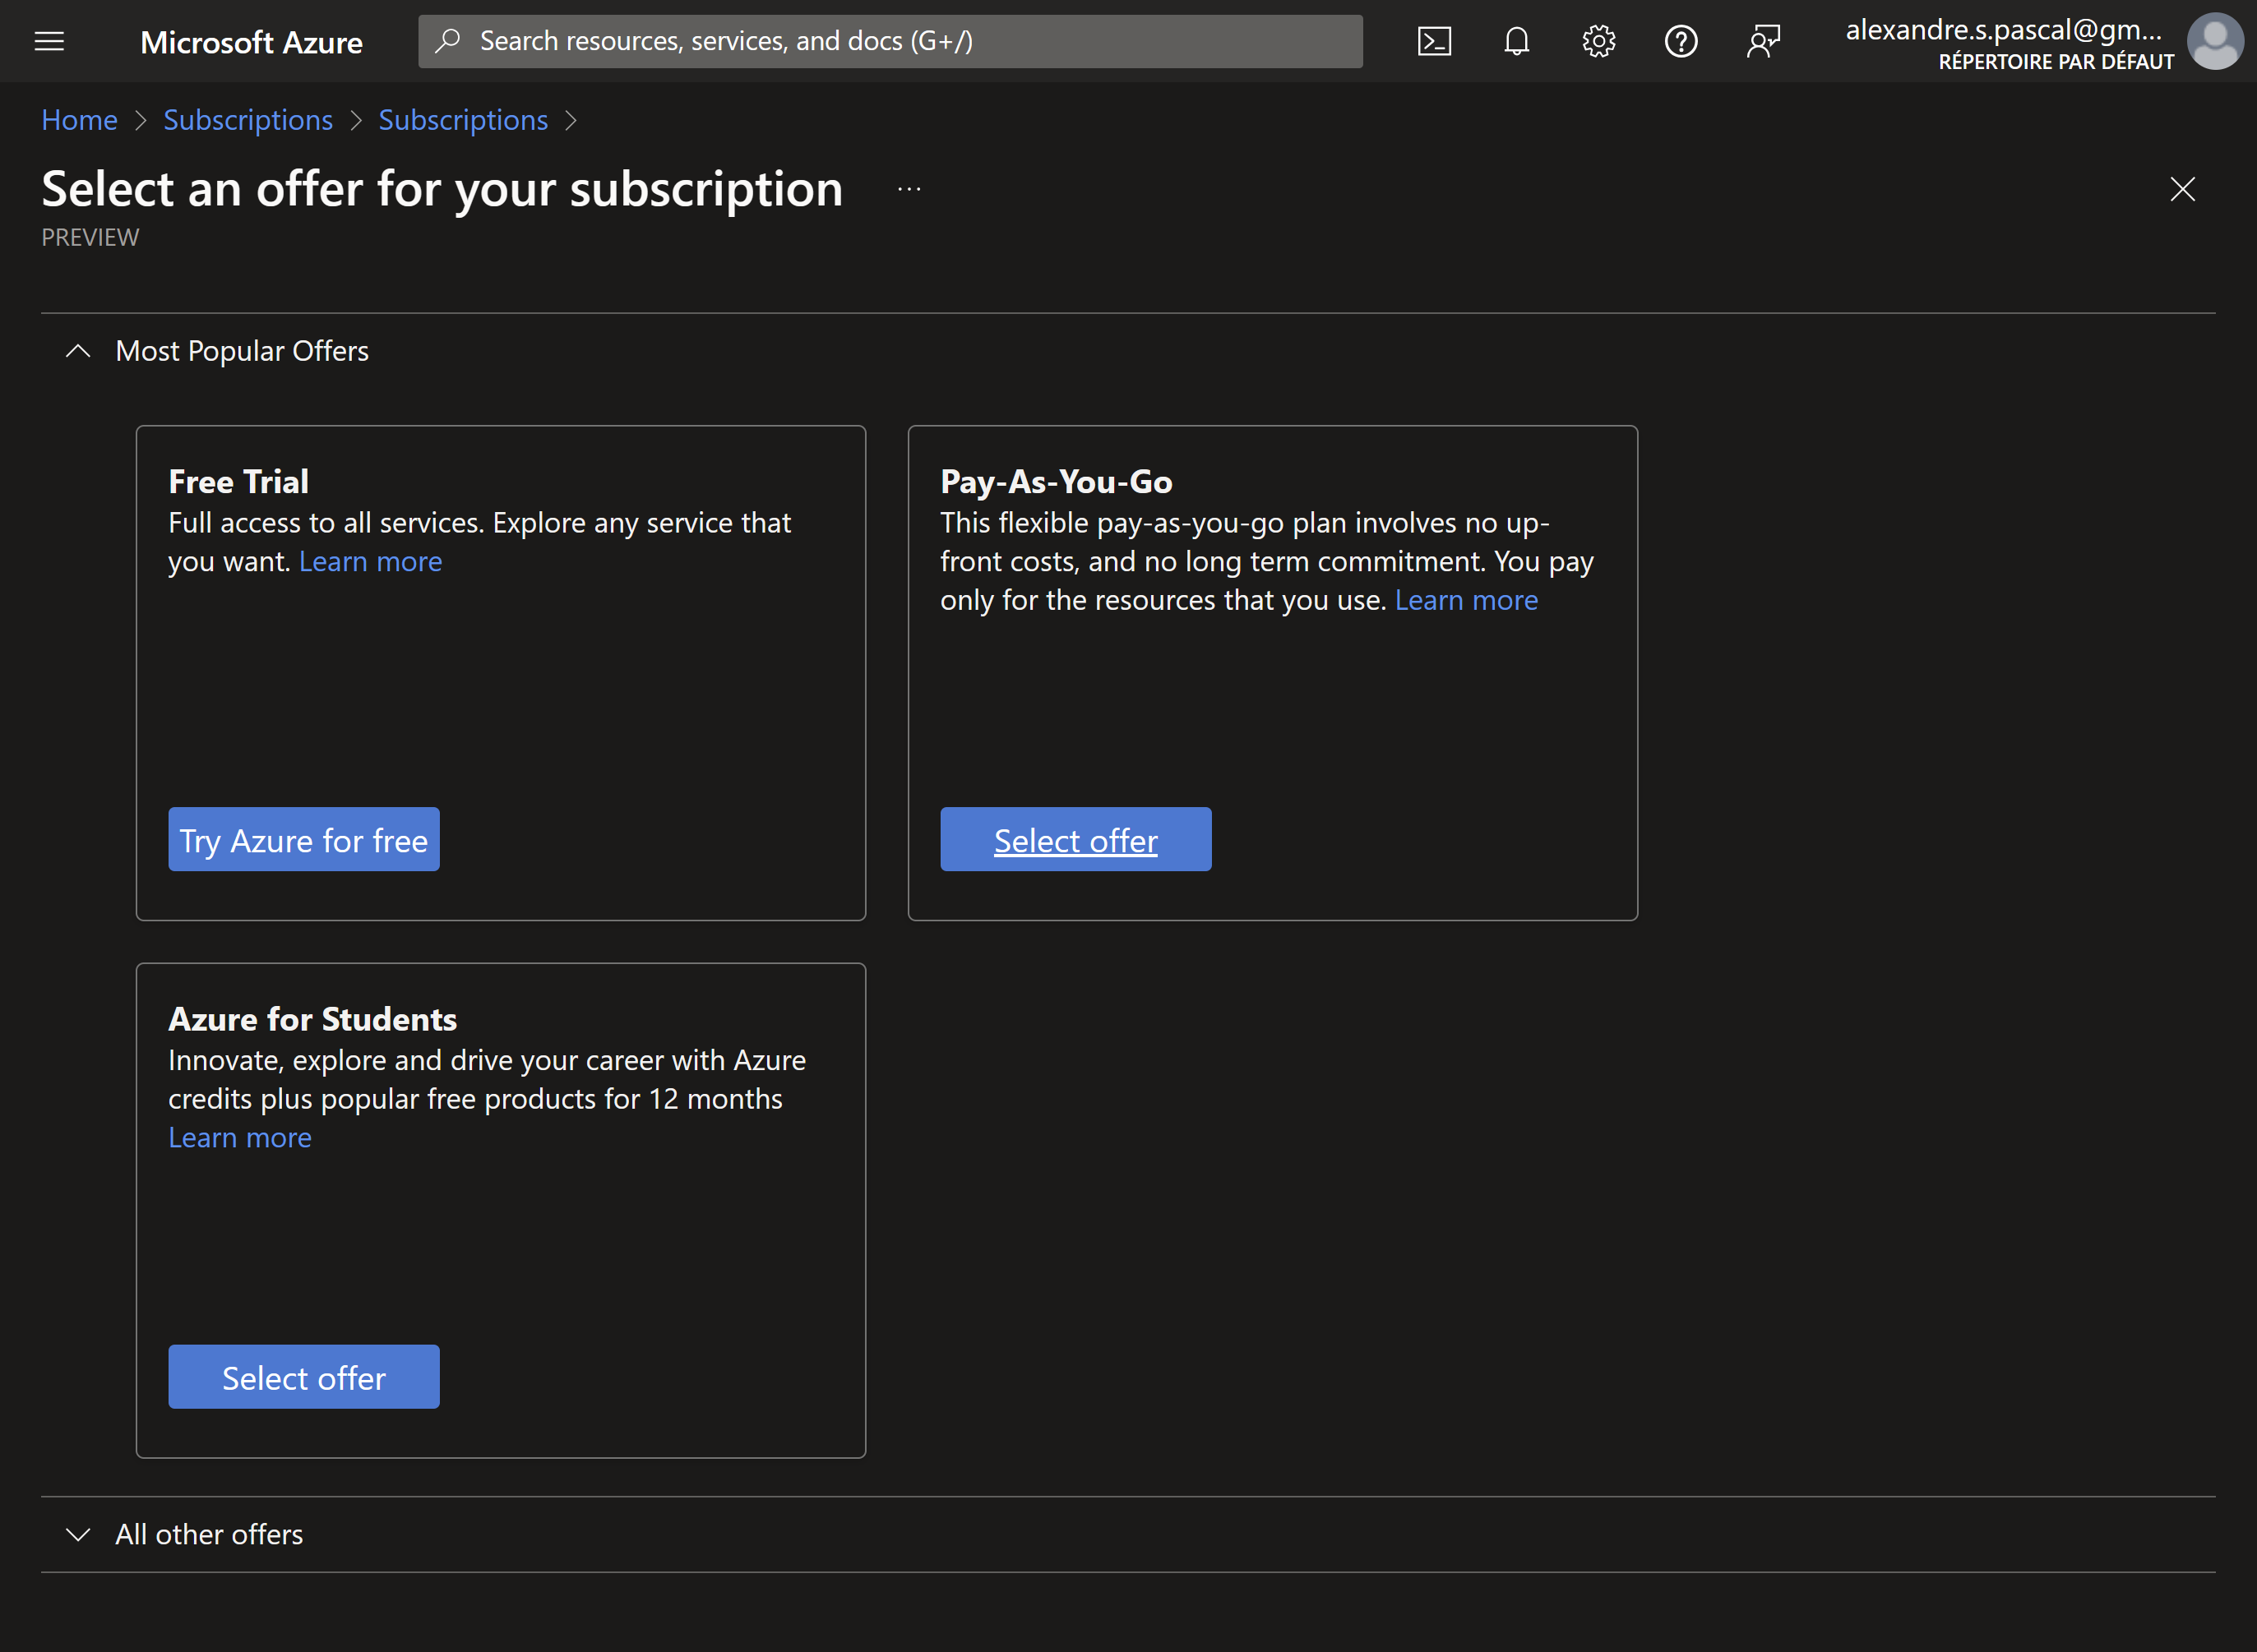
Task: Open the second Subscriptions breadcrumb
Action: pyautogui.click(x=463, y=120)
